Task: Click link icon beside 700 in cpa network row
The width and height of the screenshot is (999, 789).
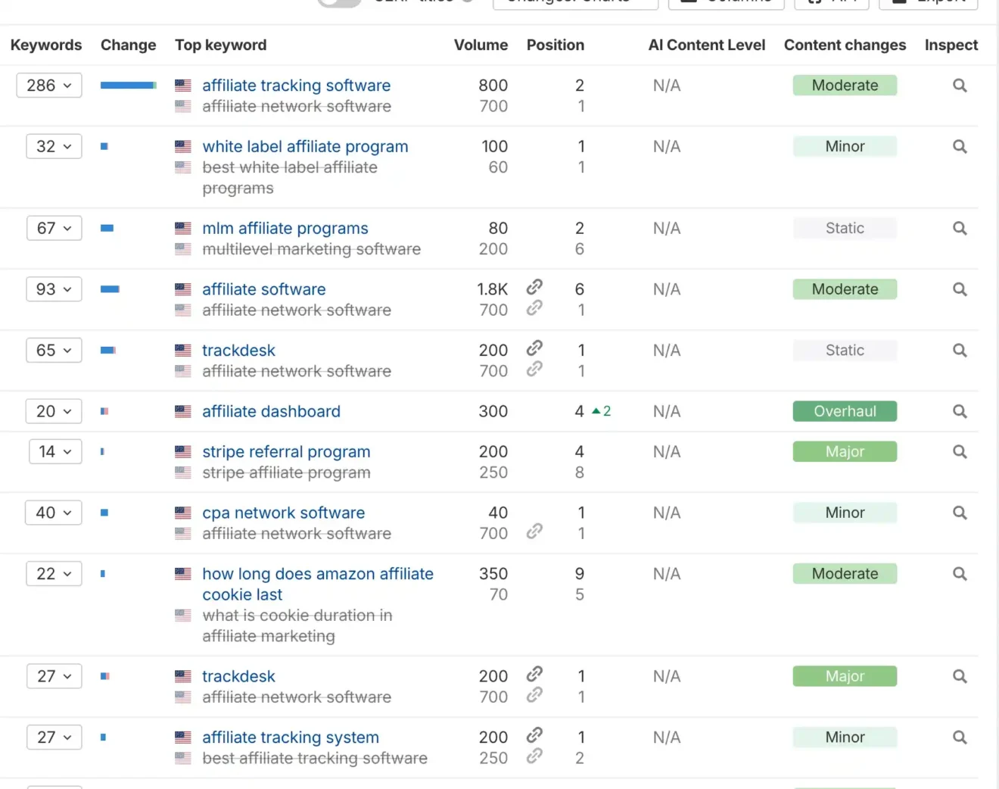Action: click(x=534, y=531)
